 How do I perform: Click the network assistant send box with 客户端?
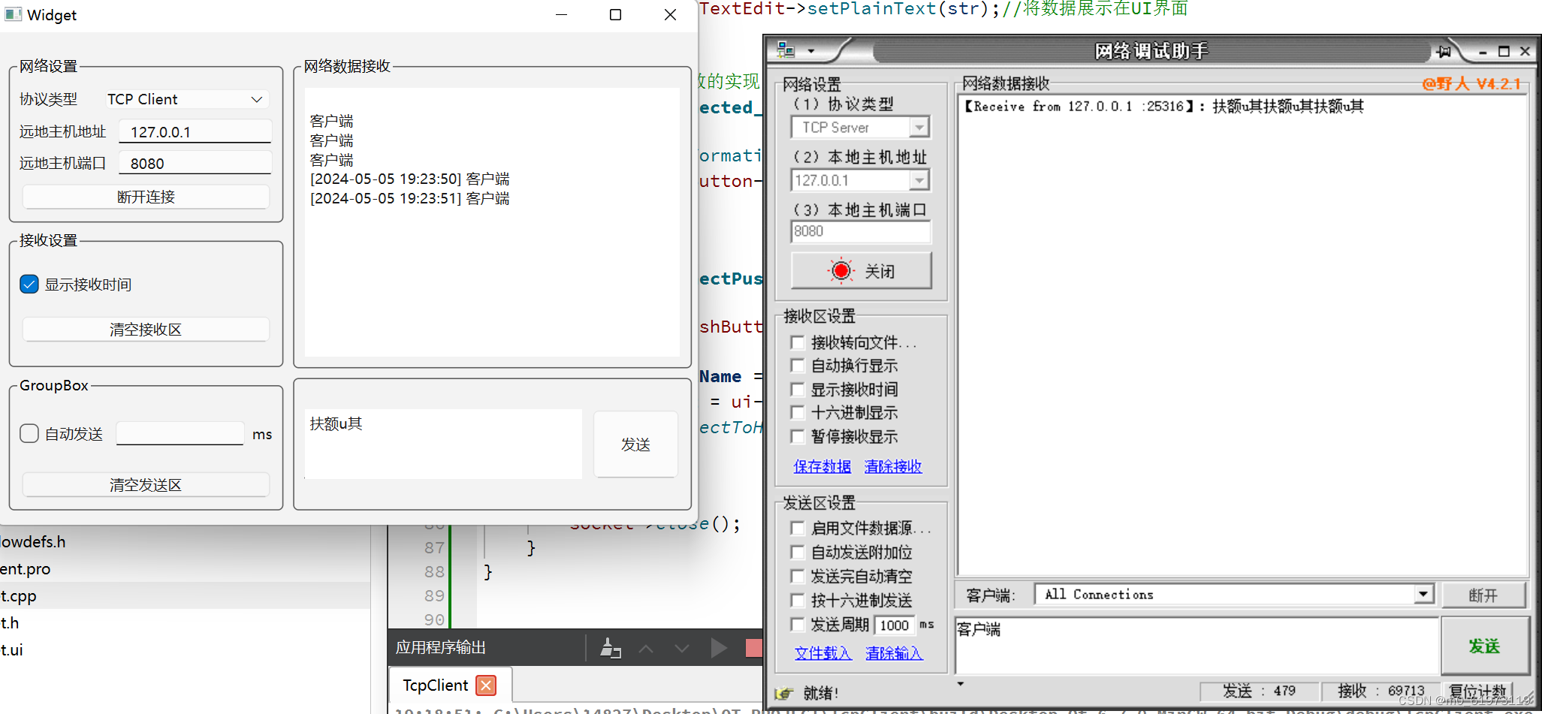[1196, 646]
